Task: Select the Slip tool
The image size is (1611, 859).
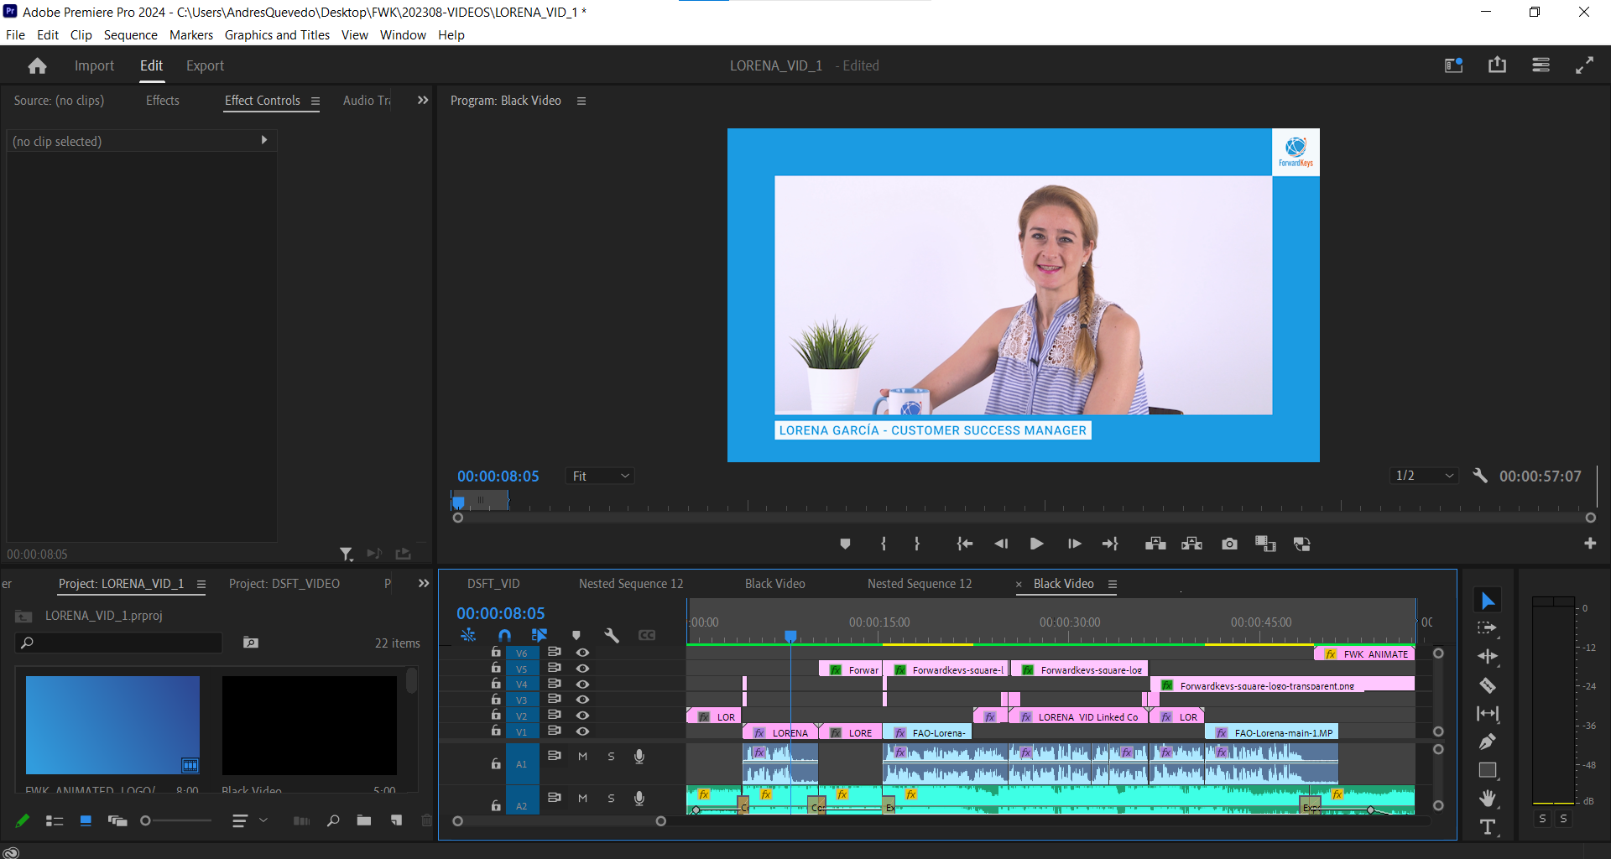Action: click(1488, 714)
